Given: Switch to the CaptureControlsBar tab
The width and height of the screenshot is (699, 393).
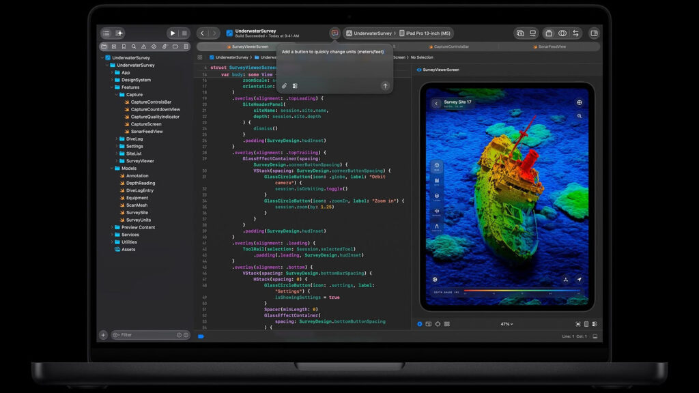Looking at the screenshot, I should (448, 46).
